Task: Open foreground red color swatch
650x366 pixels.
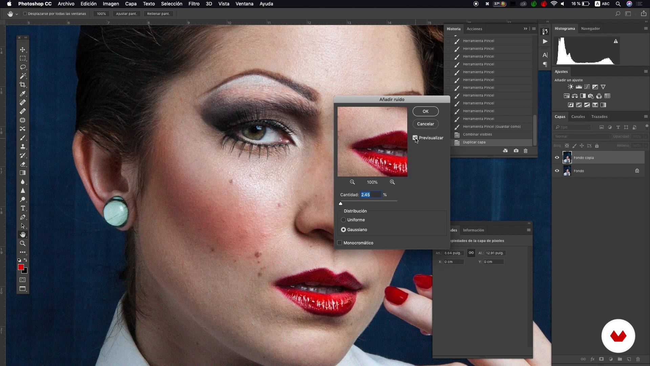Action: tap(21, 267)
